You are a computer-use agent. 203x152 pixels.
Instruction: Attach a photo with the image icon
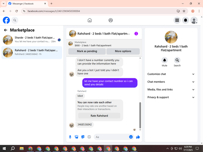76,137
